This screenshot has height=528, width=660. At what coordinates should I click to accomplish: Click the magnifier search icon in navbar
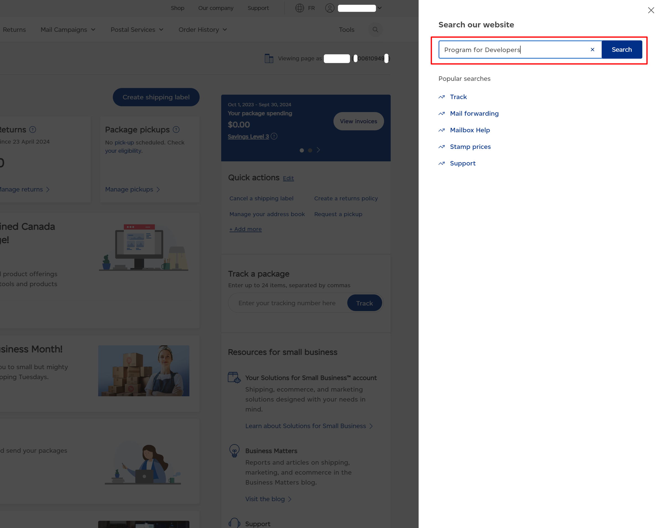[x=375, y=30]
